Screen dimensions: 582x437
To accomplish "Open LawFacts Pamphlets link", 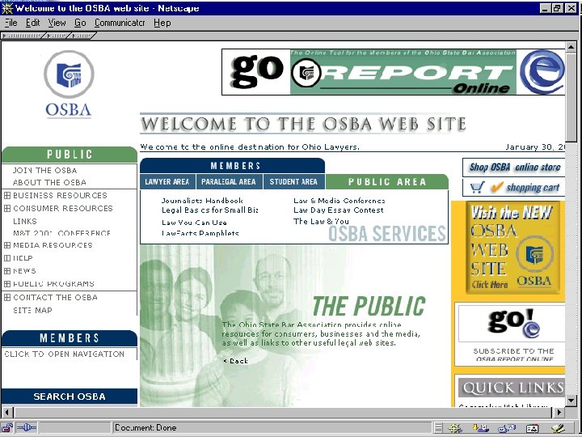I will (x=200, y=233).
